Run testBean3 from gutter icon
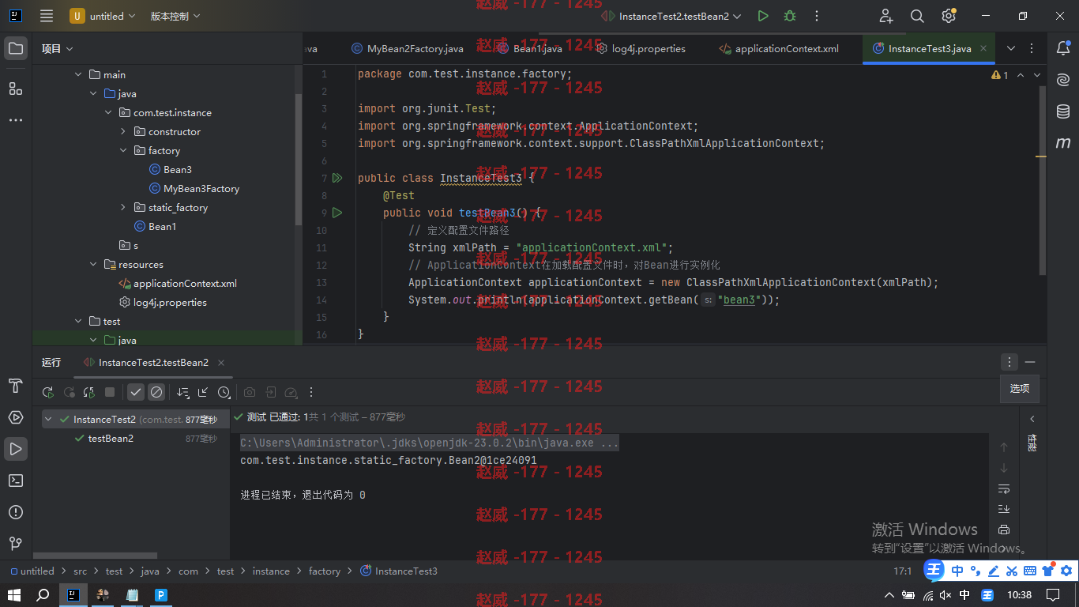 point(337,213)
